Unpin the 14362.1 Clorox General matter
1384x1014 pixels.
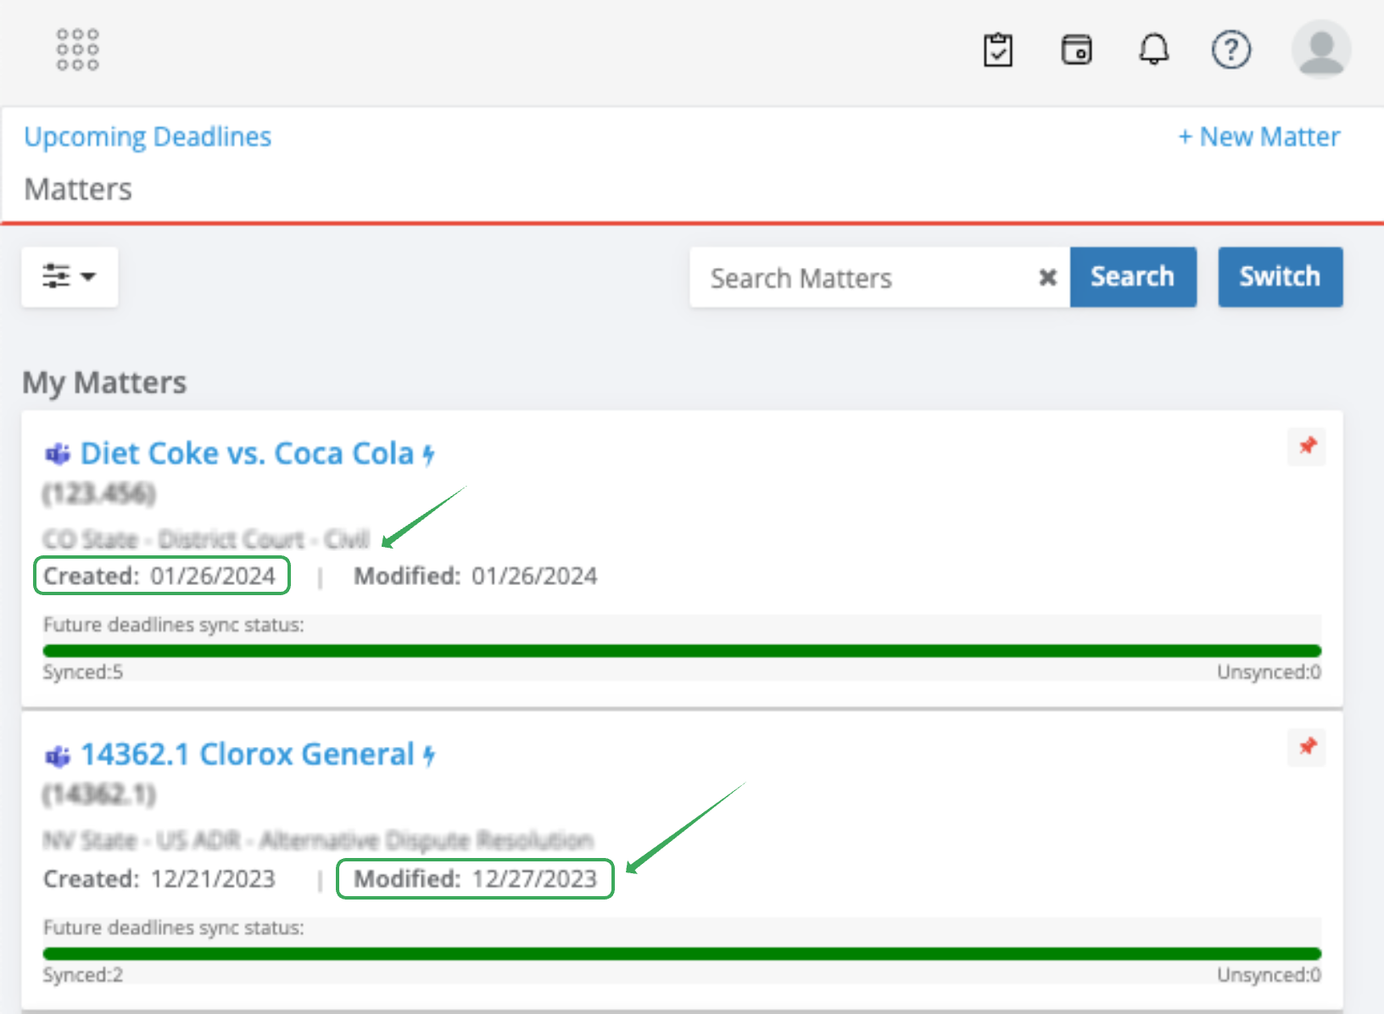click(1307, 747)
